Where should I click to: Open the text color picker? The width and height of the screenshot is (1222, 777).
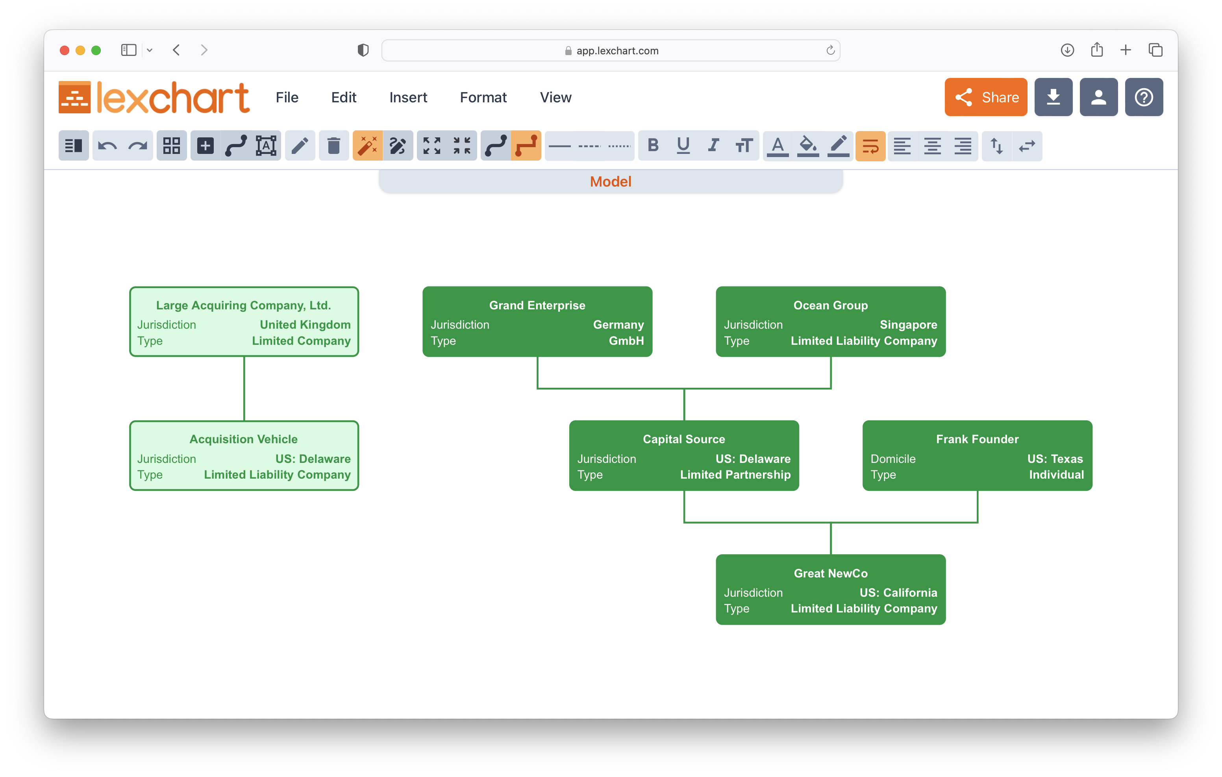(778, 146)
